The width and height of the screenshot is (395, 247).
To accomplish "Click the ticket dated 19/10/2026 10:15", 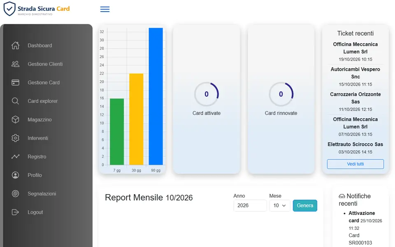I will (x=355, y=52).
